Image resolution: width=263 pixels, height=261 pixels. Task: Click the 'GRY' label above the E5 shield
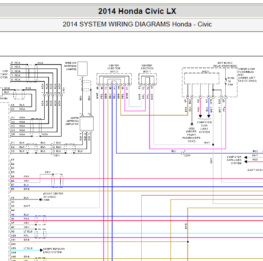(x=48, y=172)
